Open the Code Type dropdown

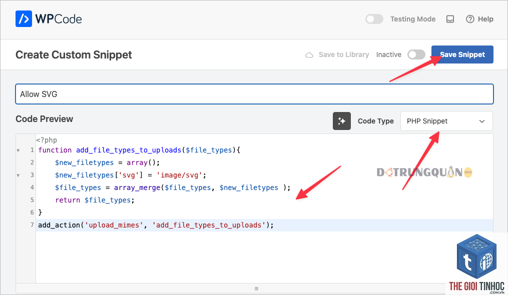[446, 121]
